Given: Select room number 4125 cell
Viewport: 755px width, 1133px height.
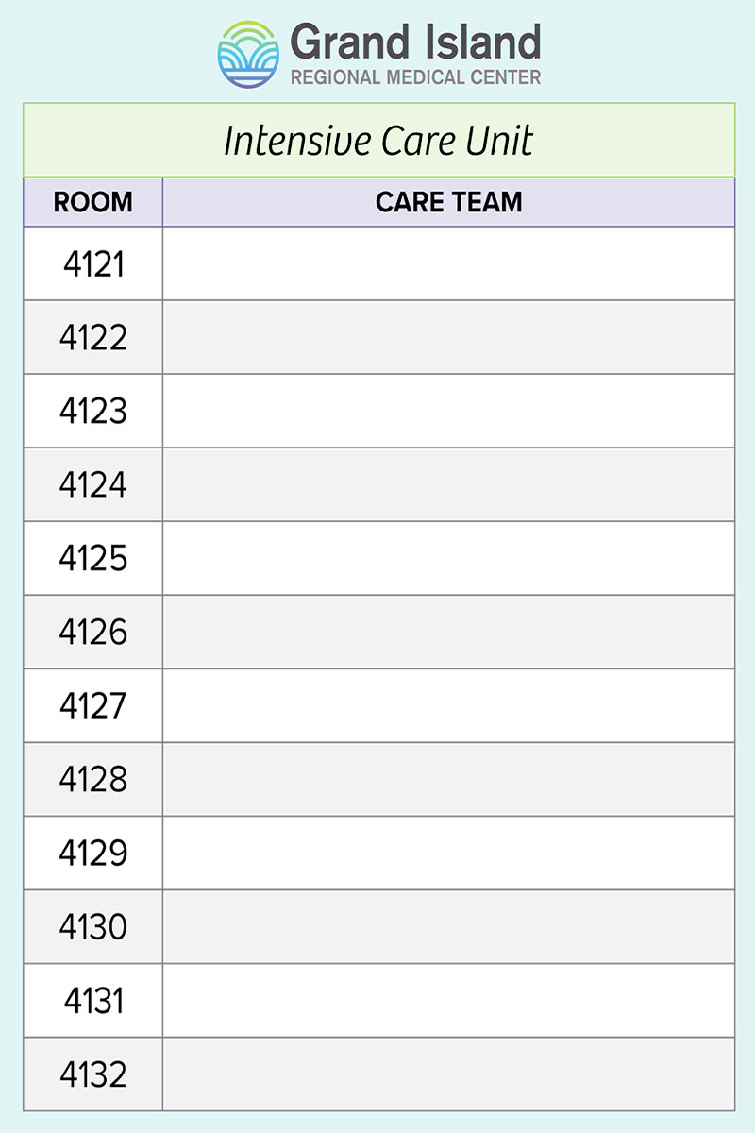Looking at the screenshot, I should click(x=92, y=558).
